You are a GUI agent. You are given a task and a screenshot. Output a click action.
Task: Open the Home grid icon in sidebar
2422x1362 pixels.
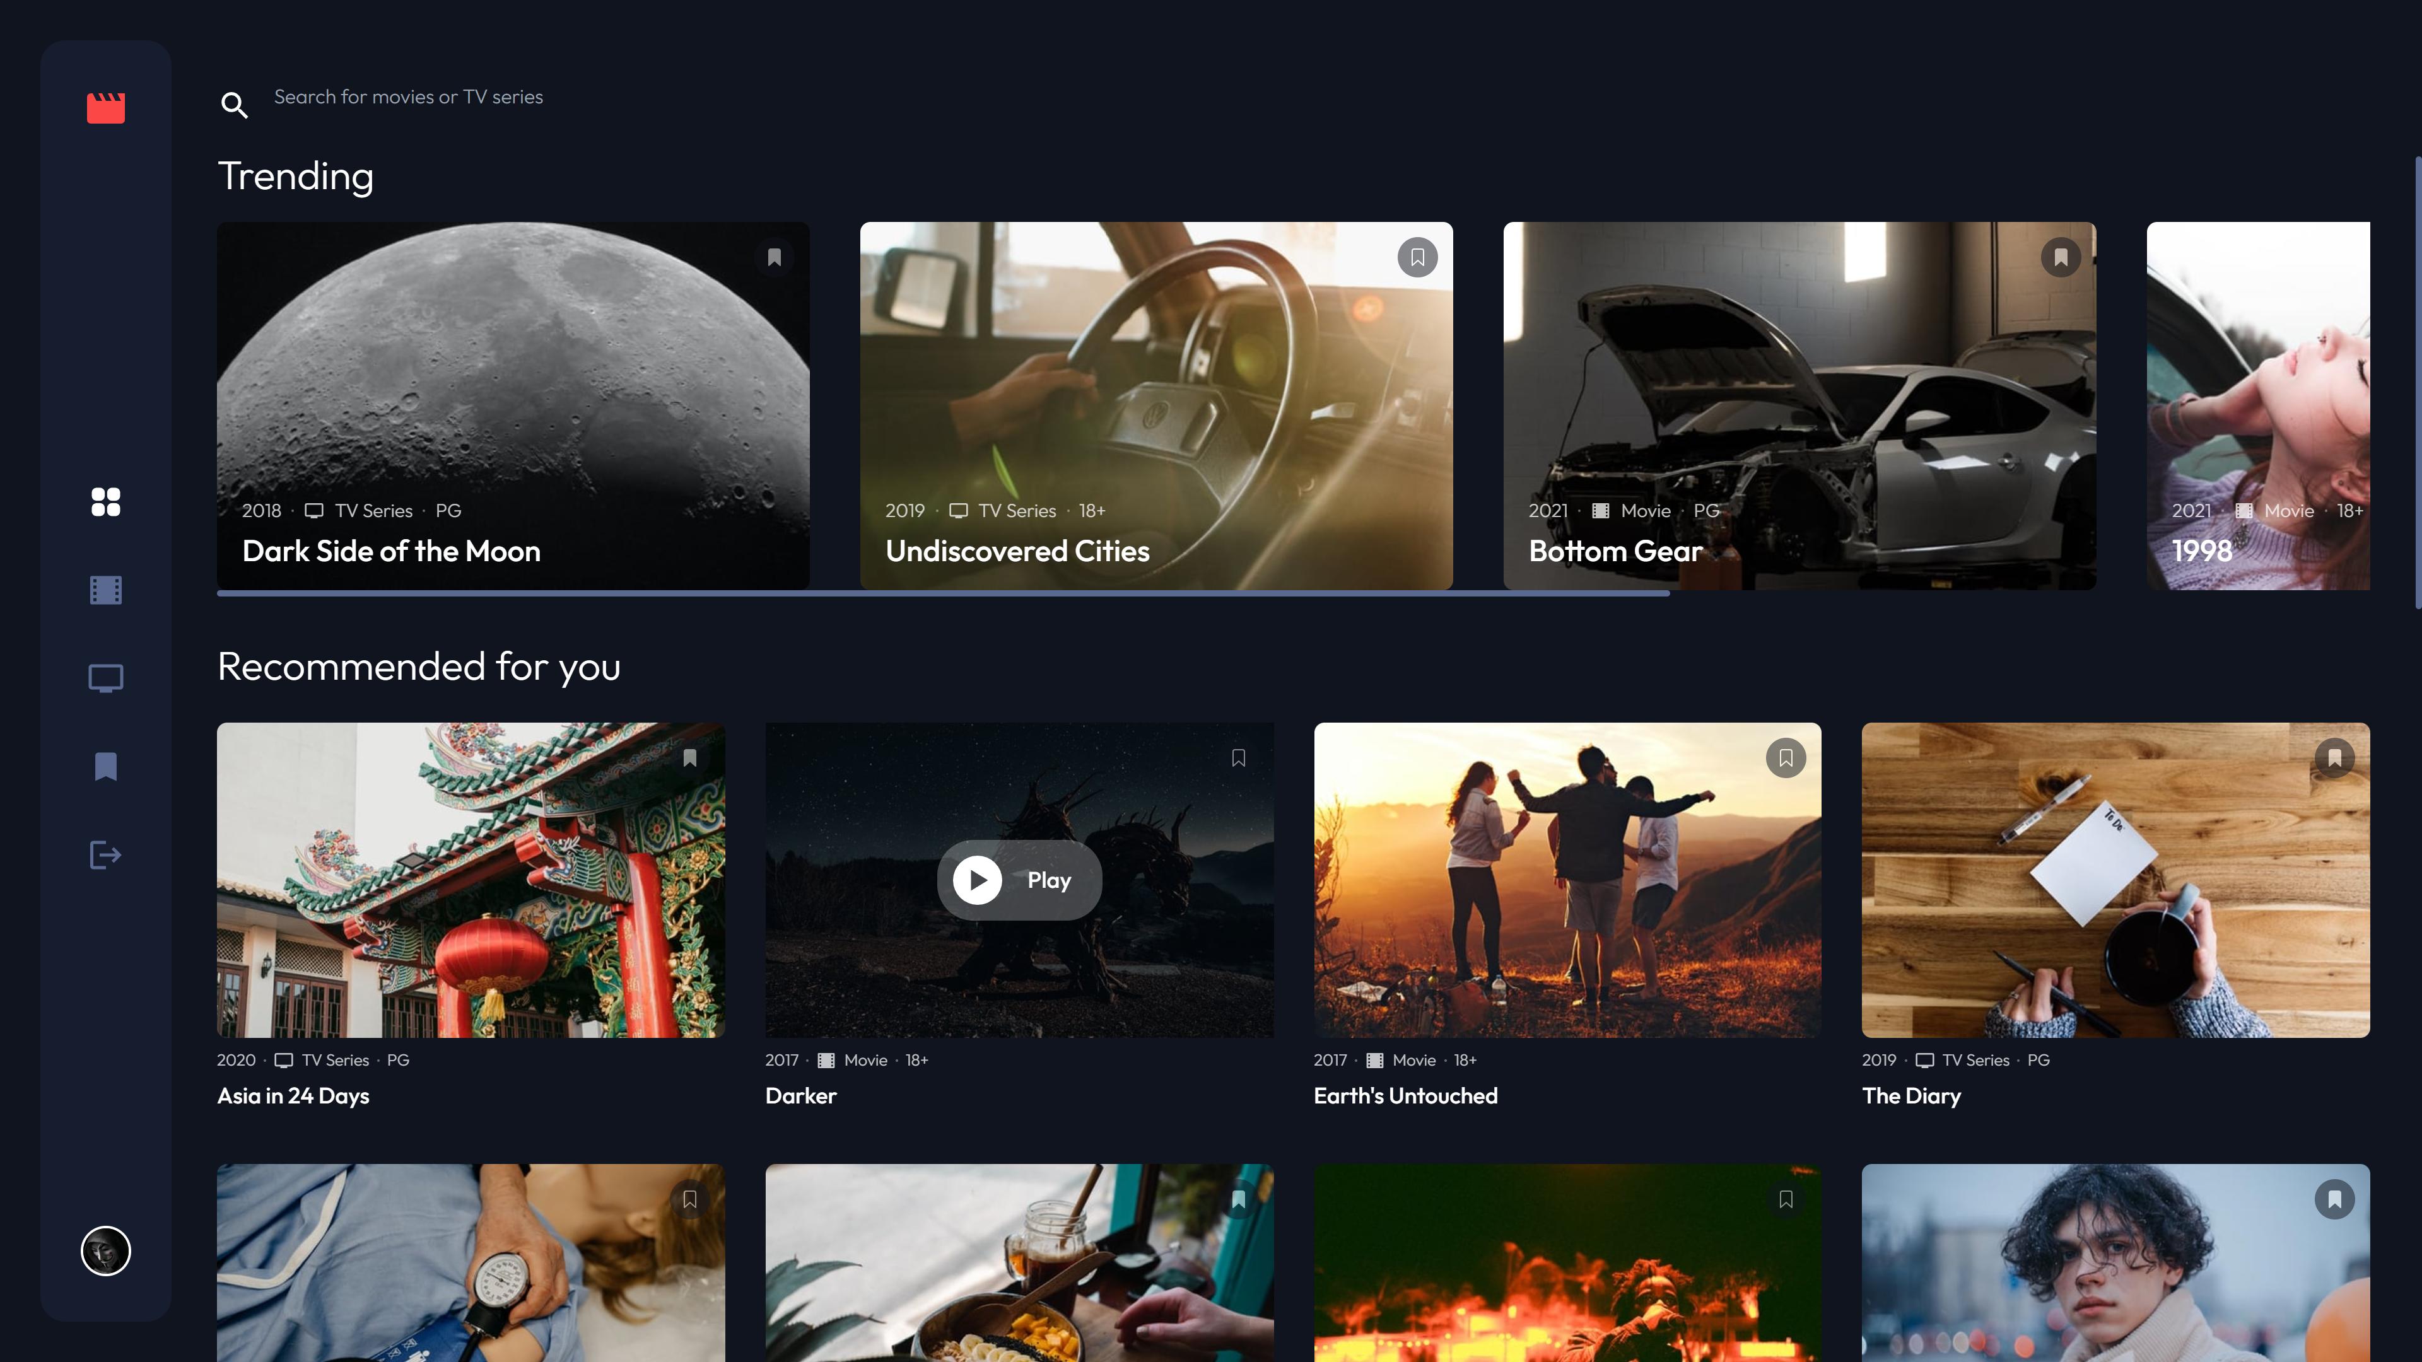(105, 502)
